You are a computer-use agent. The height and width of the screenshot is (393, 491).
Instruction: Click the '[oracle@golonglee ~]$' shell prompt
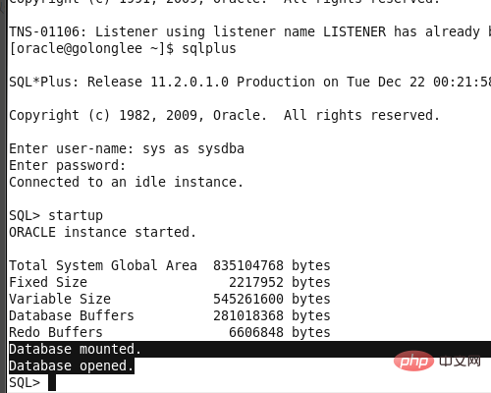point(91,49)
